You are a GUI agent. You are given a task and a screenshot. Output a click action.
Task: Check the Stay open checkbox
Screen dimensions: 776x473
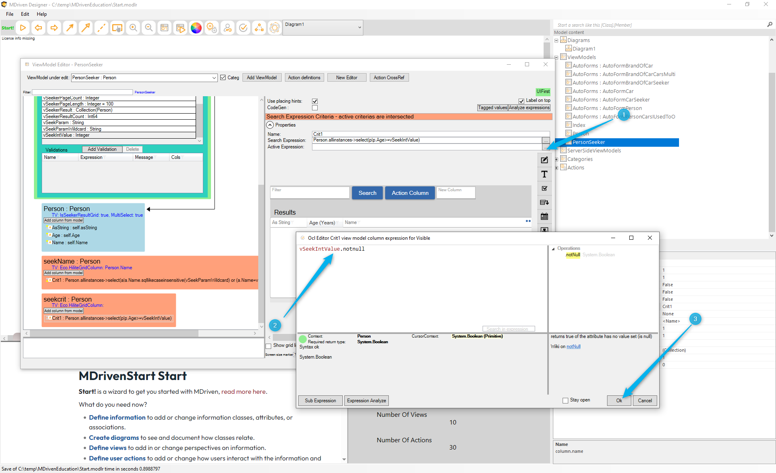(x=565, y=400)
